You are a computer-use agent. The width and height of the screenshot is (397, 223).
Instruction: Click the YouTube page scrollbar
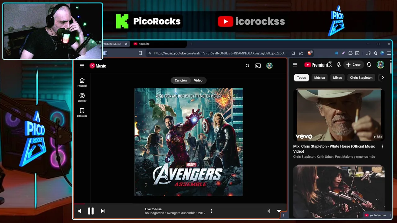pyautogui.click(x=391, y=68)
